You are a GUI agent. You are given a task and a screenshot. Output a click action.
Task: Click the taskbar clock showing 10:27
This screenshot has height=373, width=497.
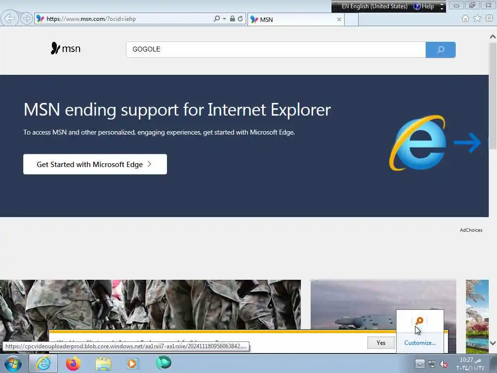tap(470, 364)
